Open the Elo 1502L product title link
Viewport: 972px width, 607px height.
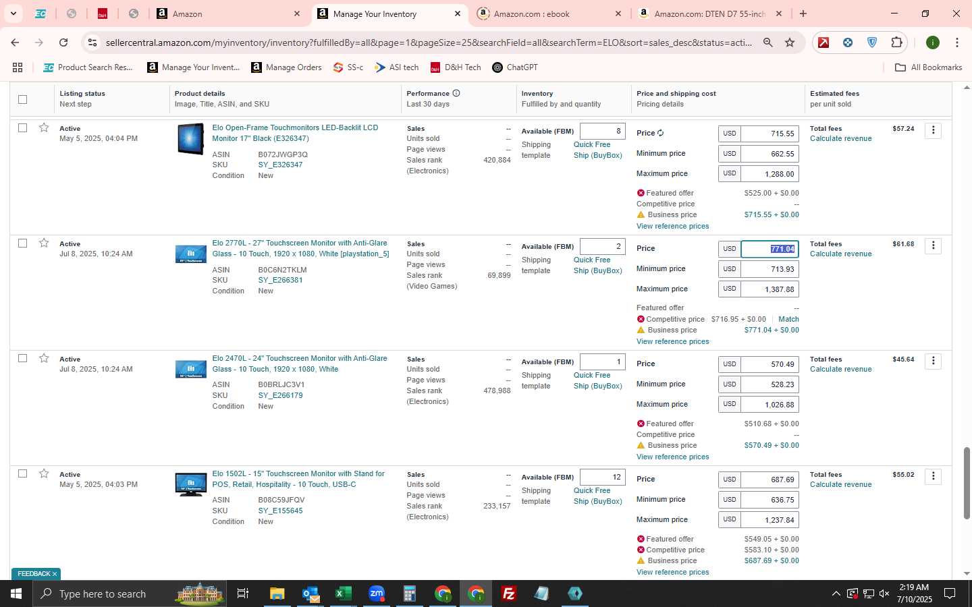tap(298, 479)
